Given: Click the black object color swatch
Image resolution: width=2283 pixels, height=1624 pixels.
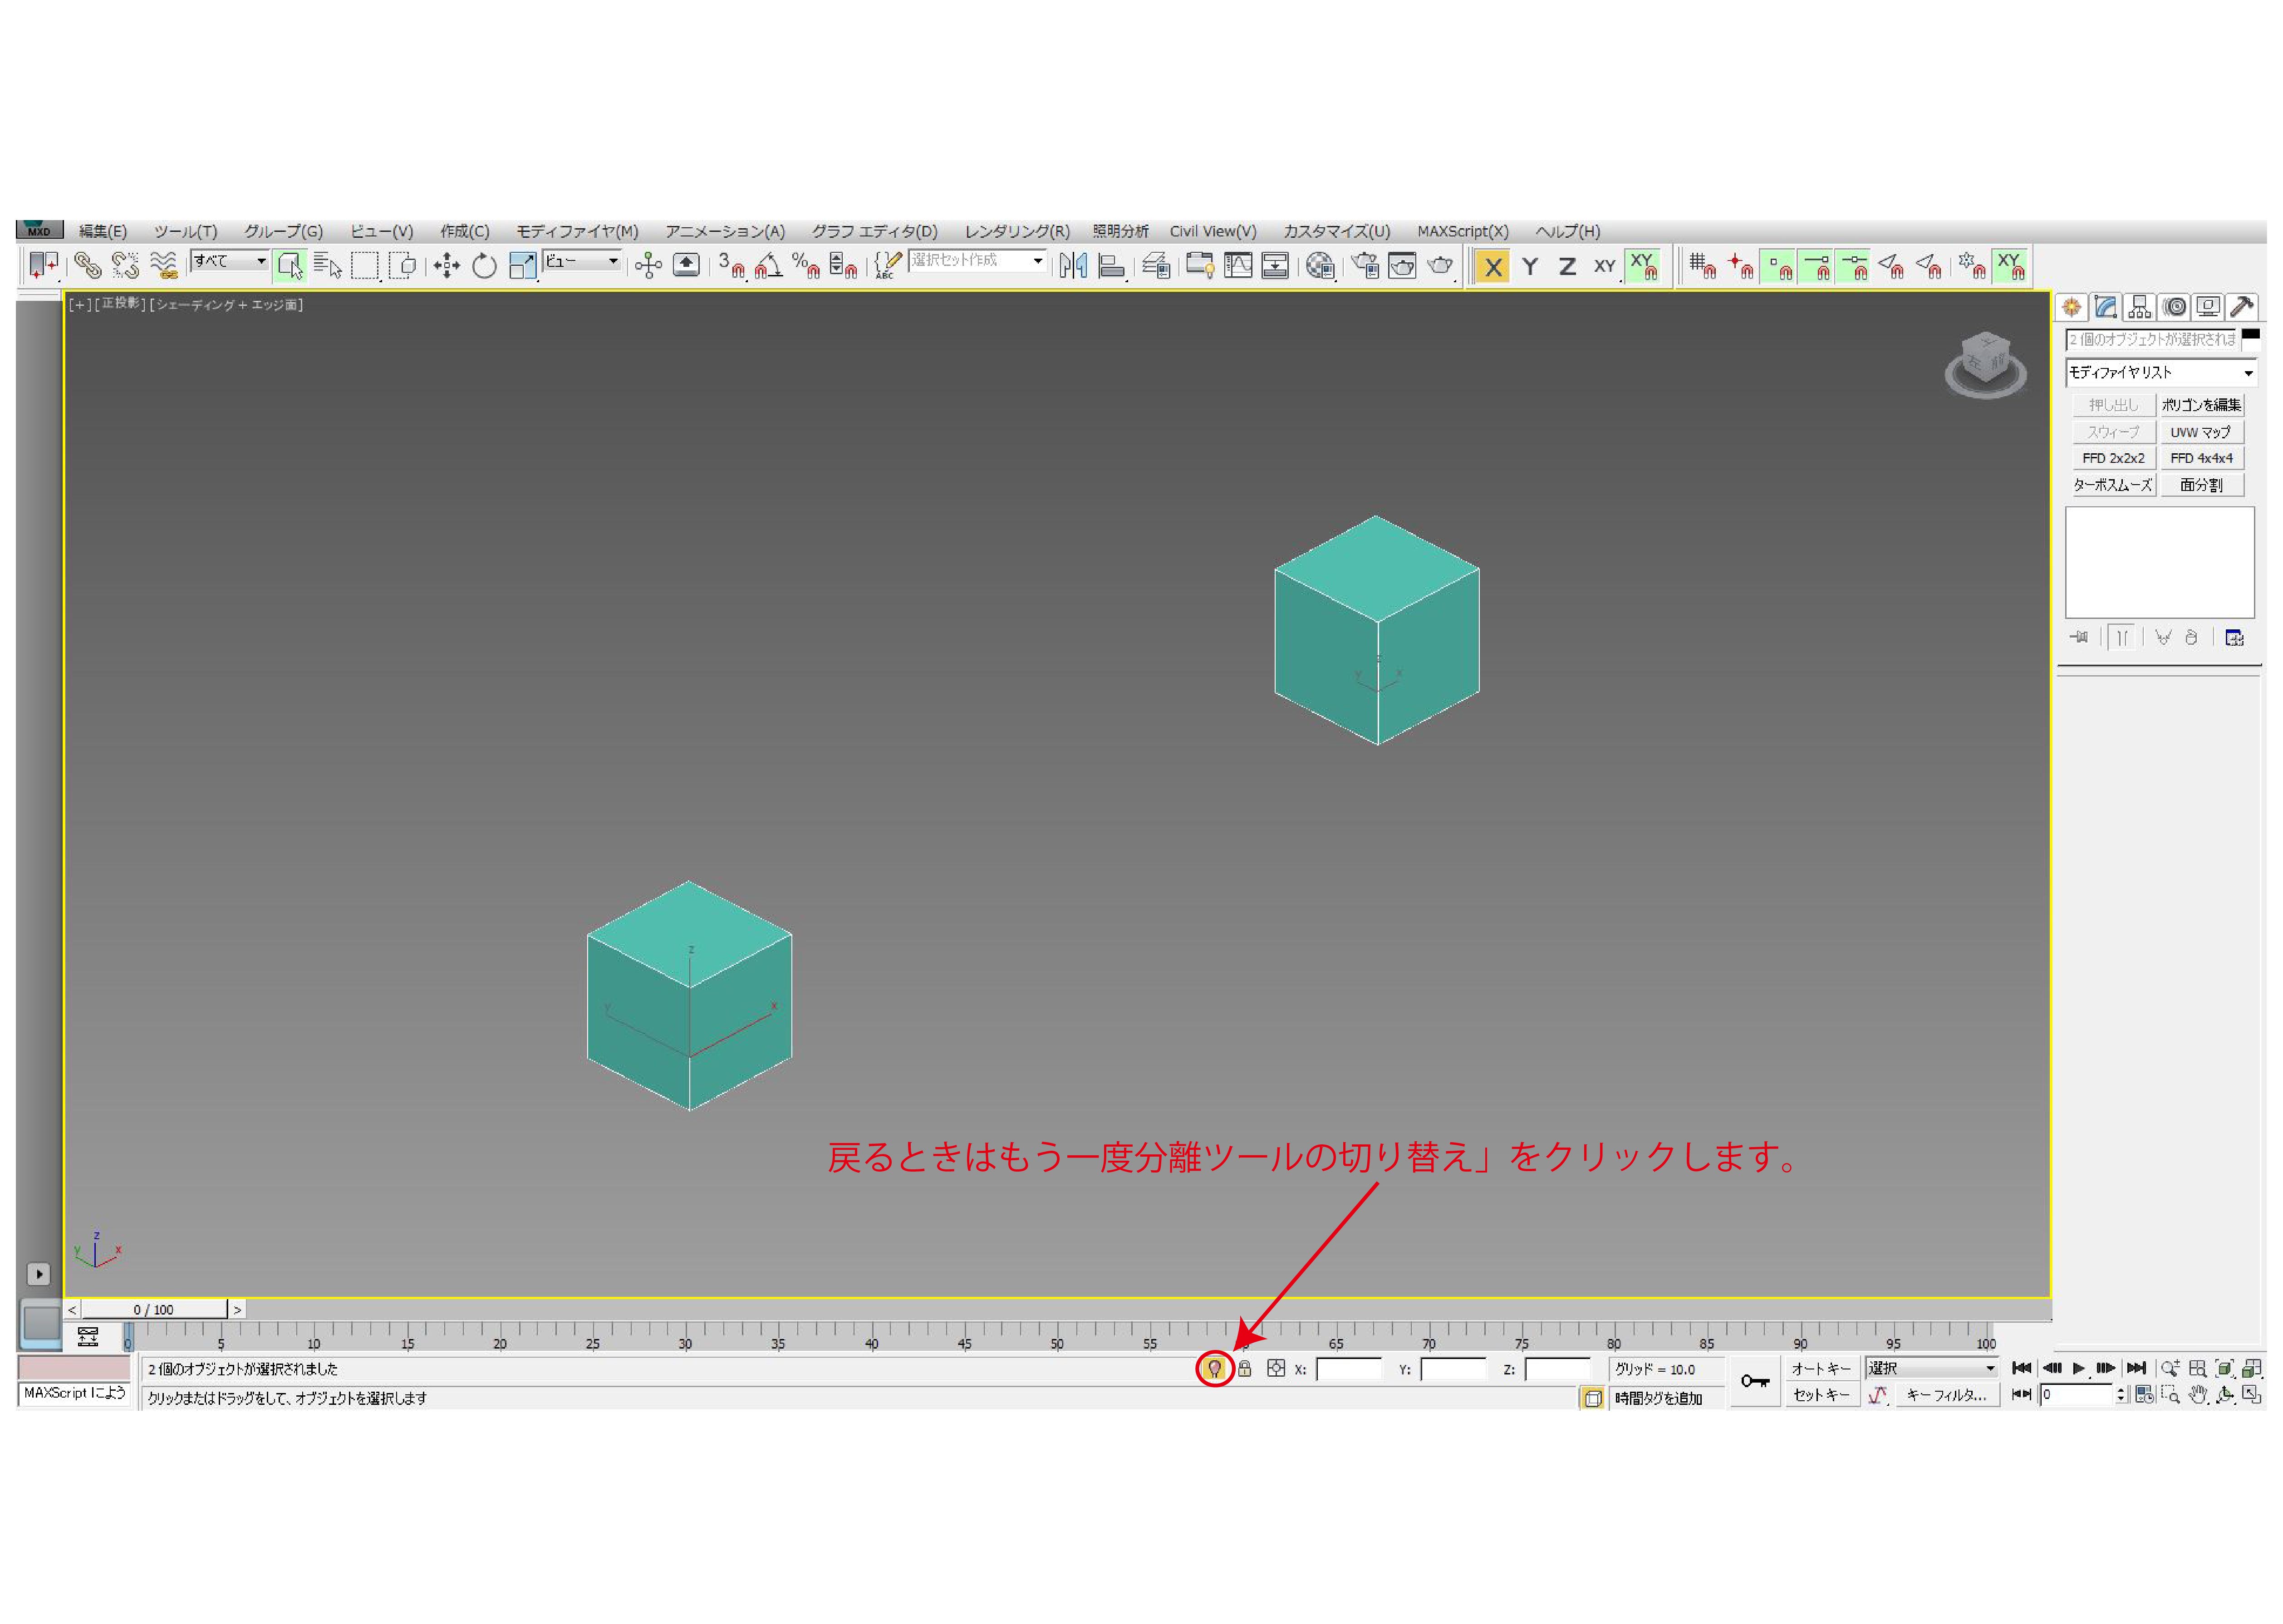Looking at the screenshot, I should point(2250,335).
